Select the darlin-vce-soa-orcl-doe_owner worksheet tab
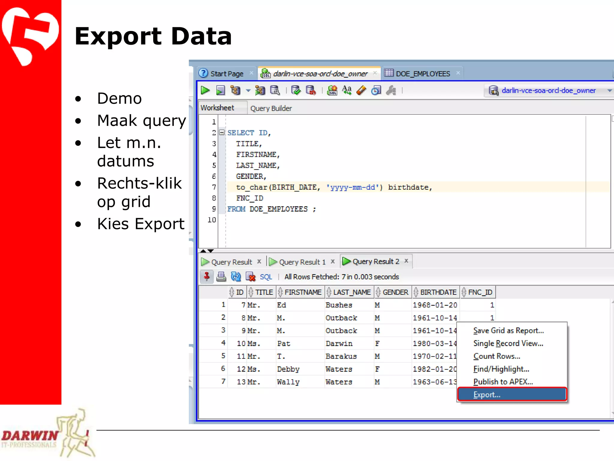Screen dimensions: 614x461 [x=320, y=74]
